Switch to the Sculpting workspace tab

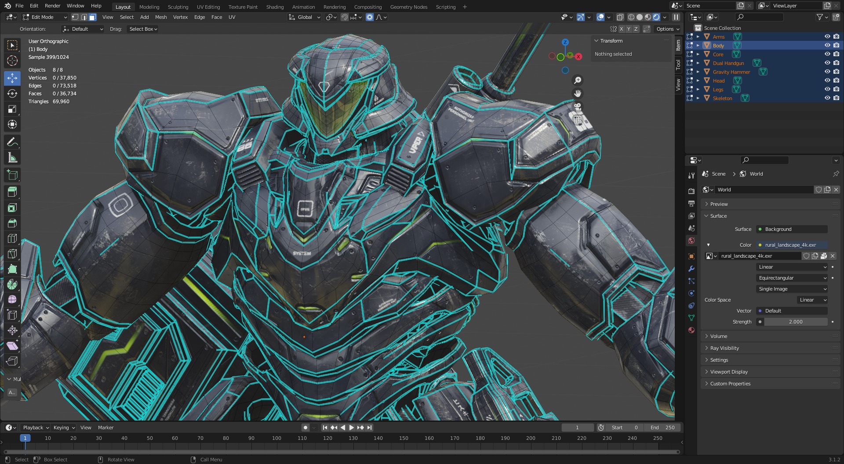pos(178,7)
